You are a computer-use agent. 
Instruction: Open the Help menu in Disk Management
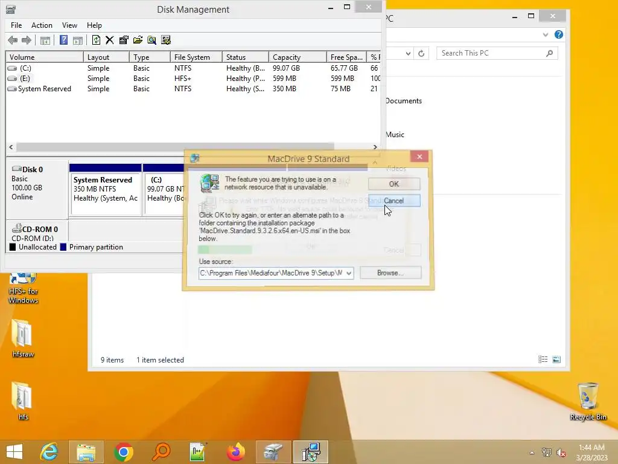(94, 25)
